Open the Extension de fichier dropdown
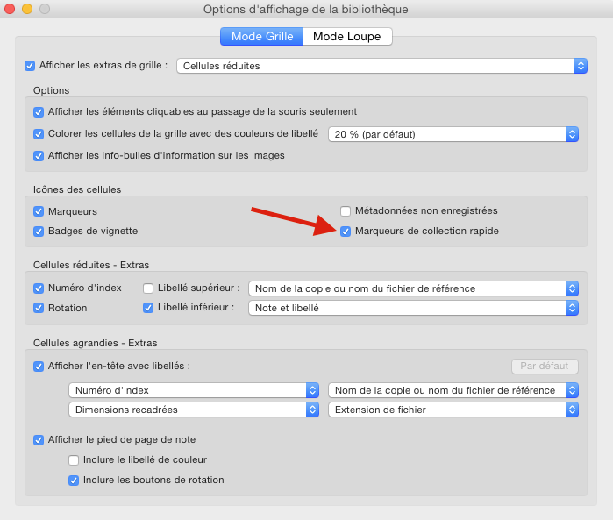The height and width of the screenshot is (520, 613). 453,410
